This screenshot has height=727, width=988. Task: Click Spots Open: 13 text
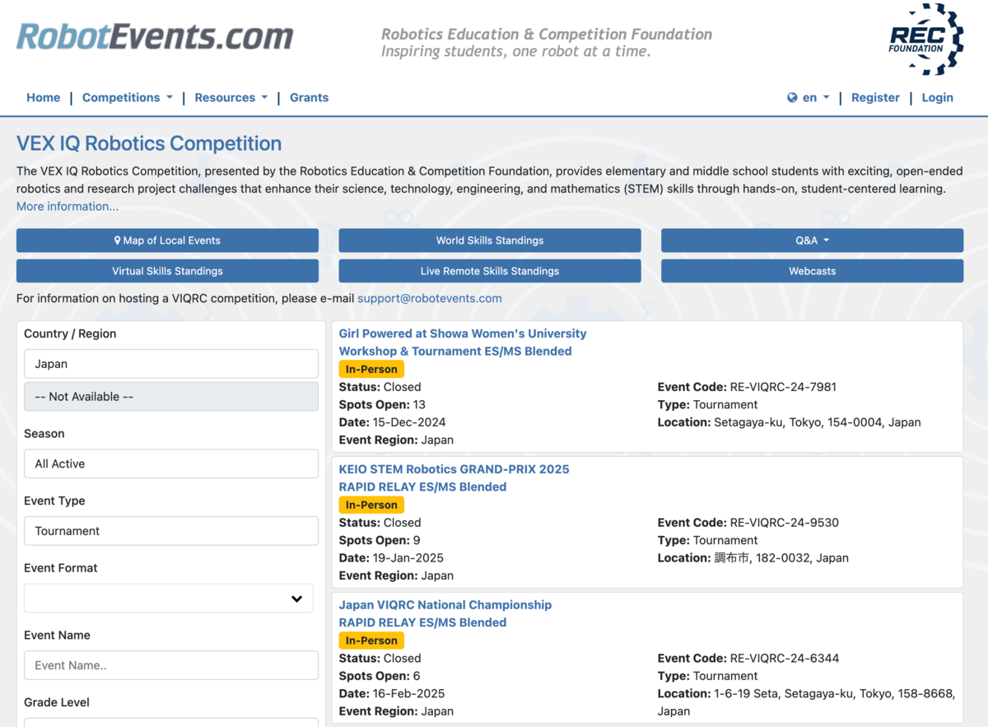(382, 405)
